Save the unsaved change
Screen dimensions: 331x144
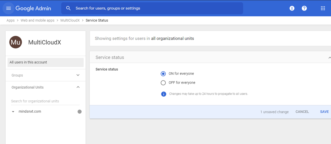(x=324, y=112)
